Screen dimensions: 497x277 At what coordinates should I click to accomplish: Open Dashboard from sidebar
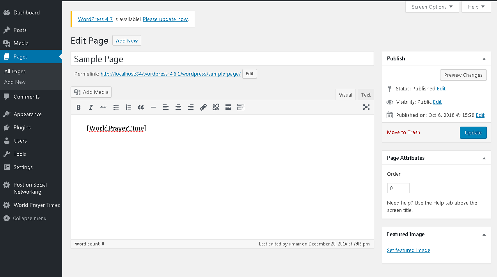(x=31, y=12)
